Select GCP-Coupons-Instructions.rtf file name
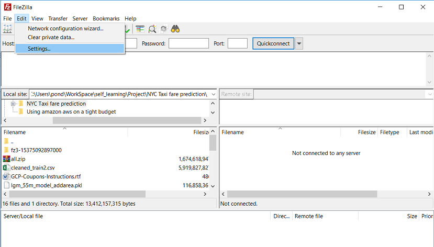Screen dimensions: 434x247 pyautogui.click(x=46, y=176)
